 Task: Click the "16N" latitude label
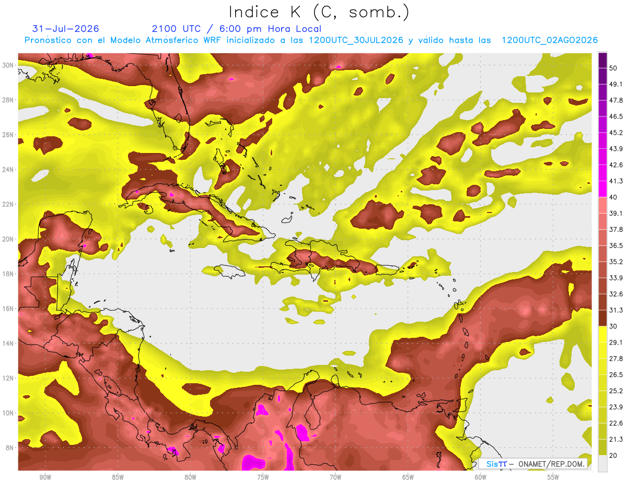[8, 309]
